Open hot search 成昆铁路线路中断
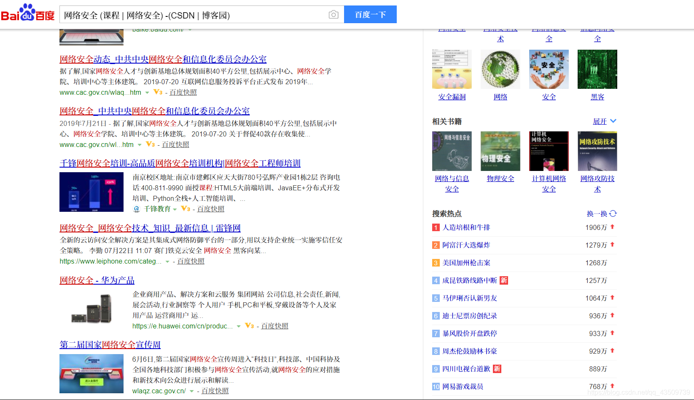The height and width of the screenshot is (400, 694). pos(470,280)
